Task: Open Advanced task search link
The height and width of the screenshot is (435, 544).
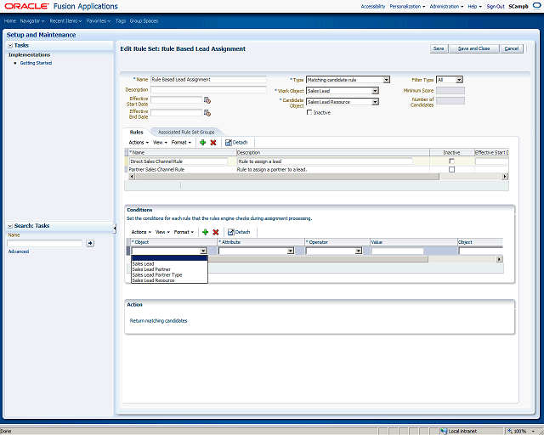Action: (x=19, y=251)
